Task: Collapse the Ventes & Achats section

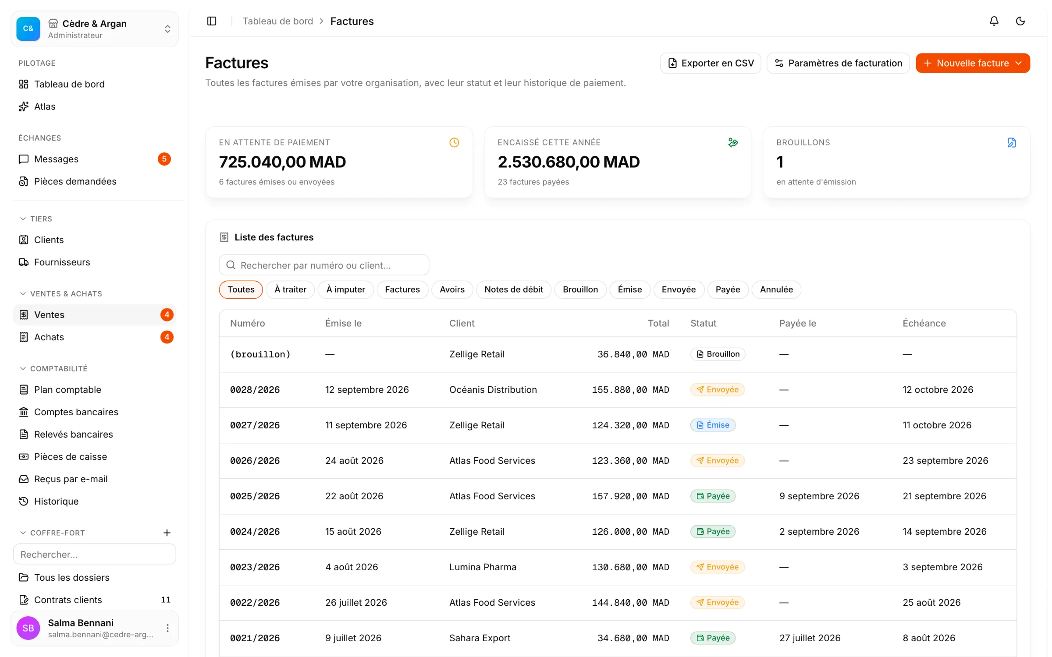Action: click(x=61, y=293)
